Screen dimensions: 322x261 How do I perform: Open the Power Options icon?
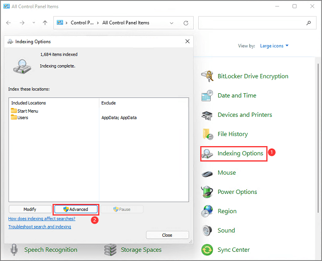[207, 192]
